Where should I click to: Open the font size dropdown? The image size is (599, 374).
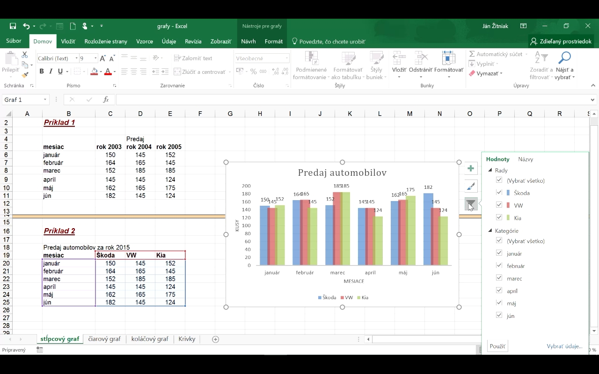[x=95, y=58]
